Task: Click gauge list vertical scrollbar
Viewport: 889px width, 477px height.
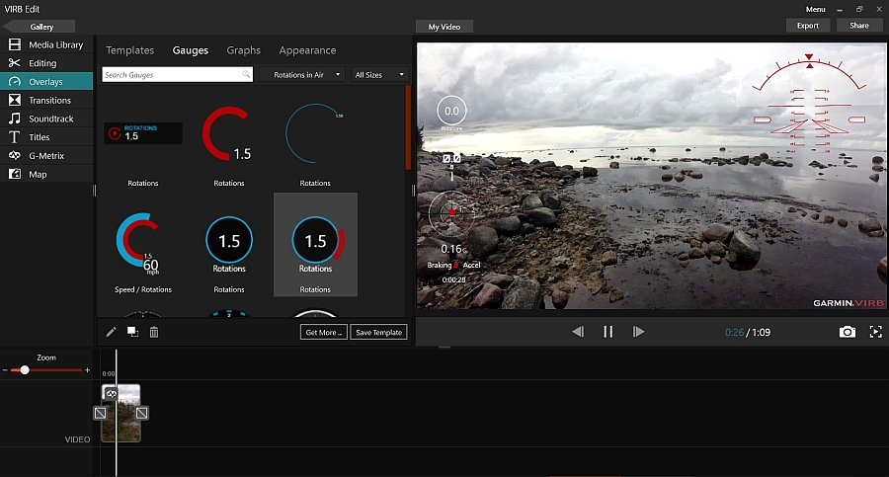Action: [x=408, y=127]
